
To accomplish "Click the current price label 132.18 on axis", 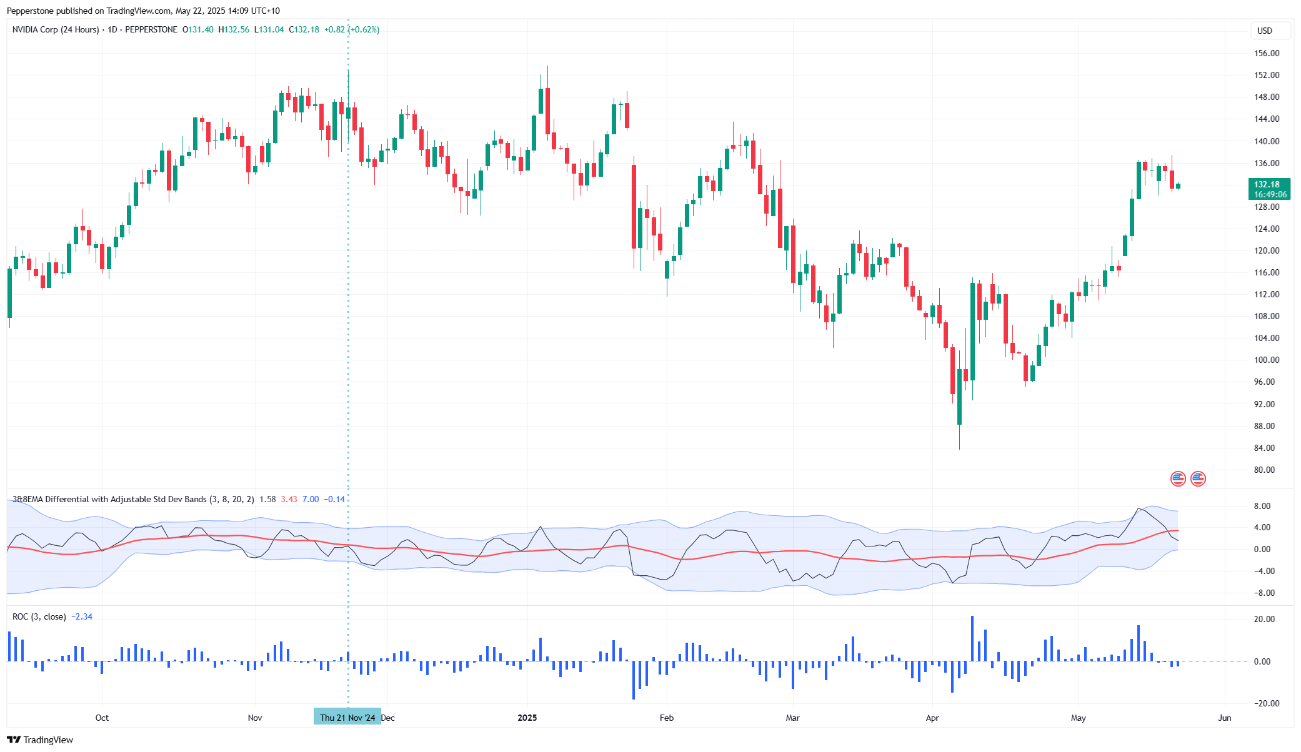I will [1267, 184].
